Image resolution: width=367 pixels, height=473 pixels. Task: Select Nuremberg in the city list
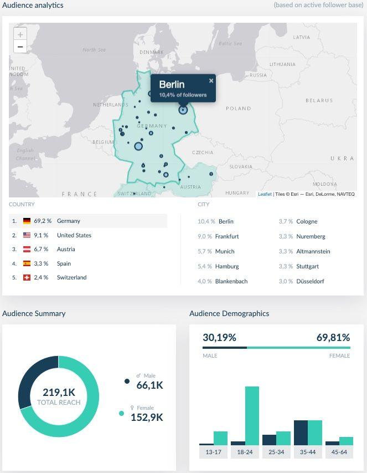(x=302, y=236)
